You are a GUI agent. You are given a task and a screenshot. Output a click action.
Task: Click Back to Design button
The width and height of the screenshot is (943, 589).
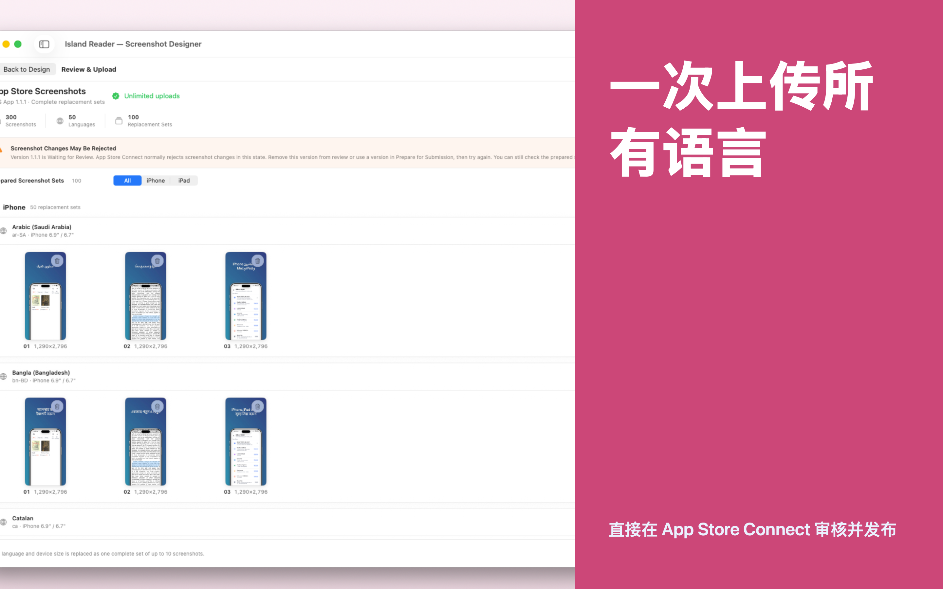[27, 69]
